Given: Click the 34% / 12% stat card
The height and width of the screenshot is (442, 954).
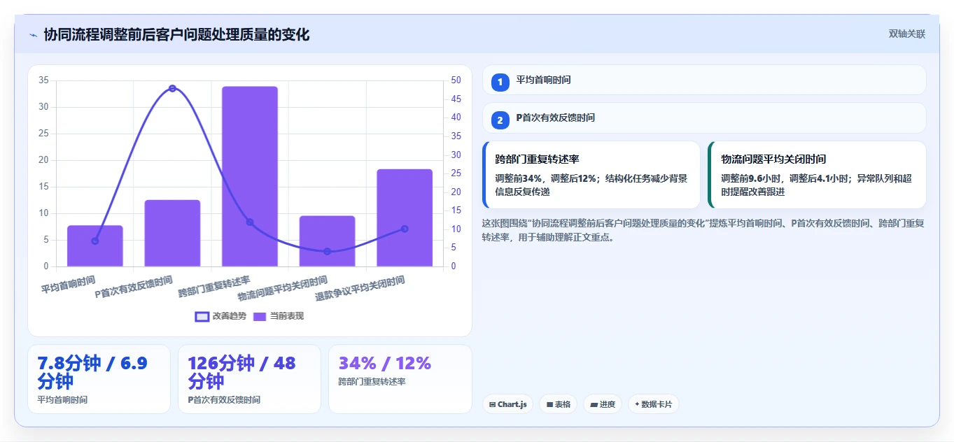Looking at the screenshot, I should [400, 379].
